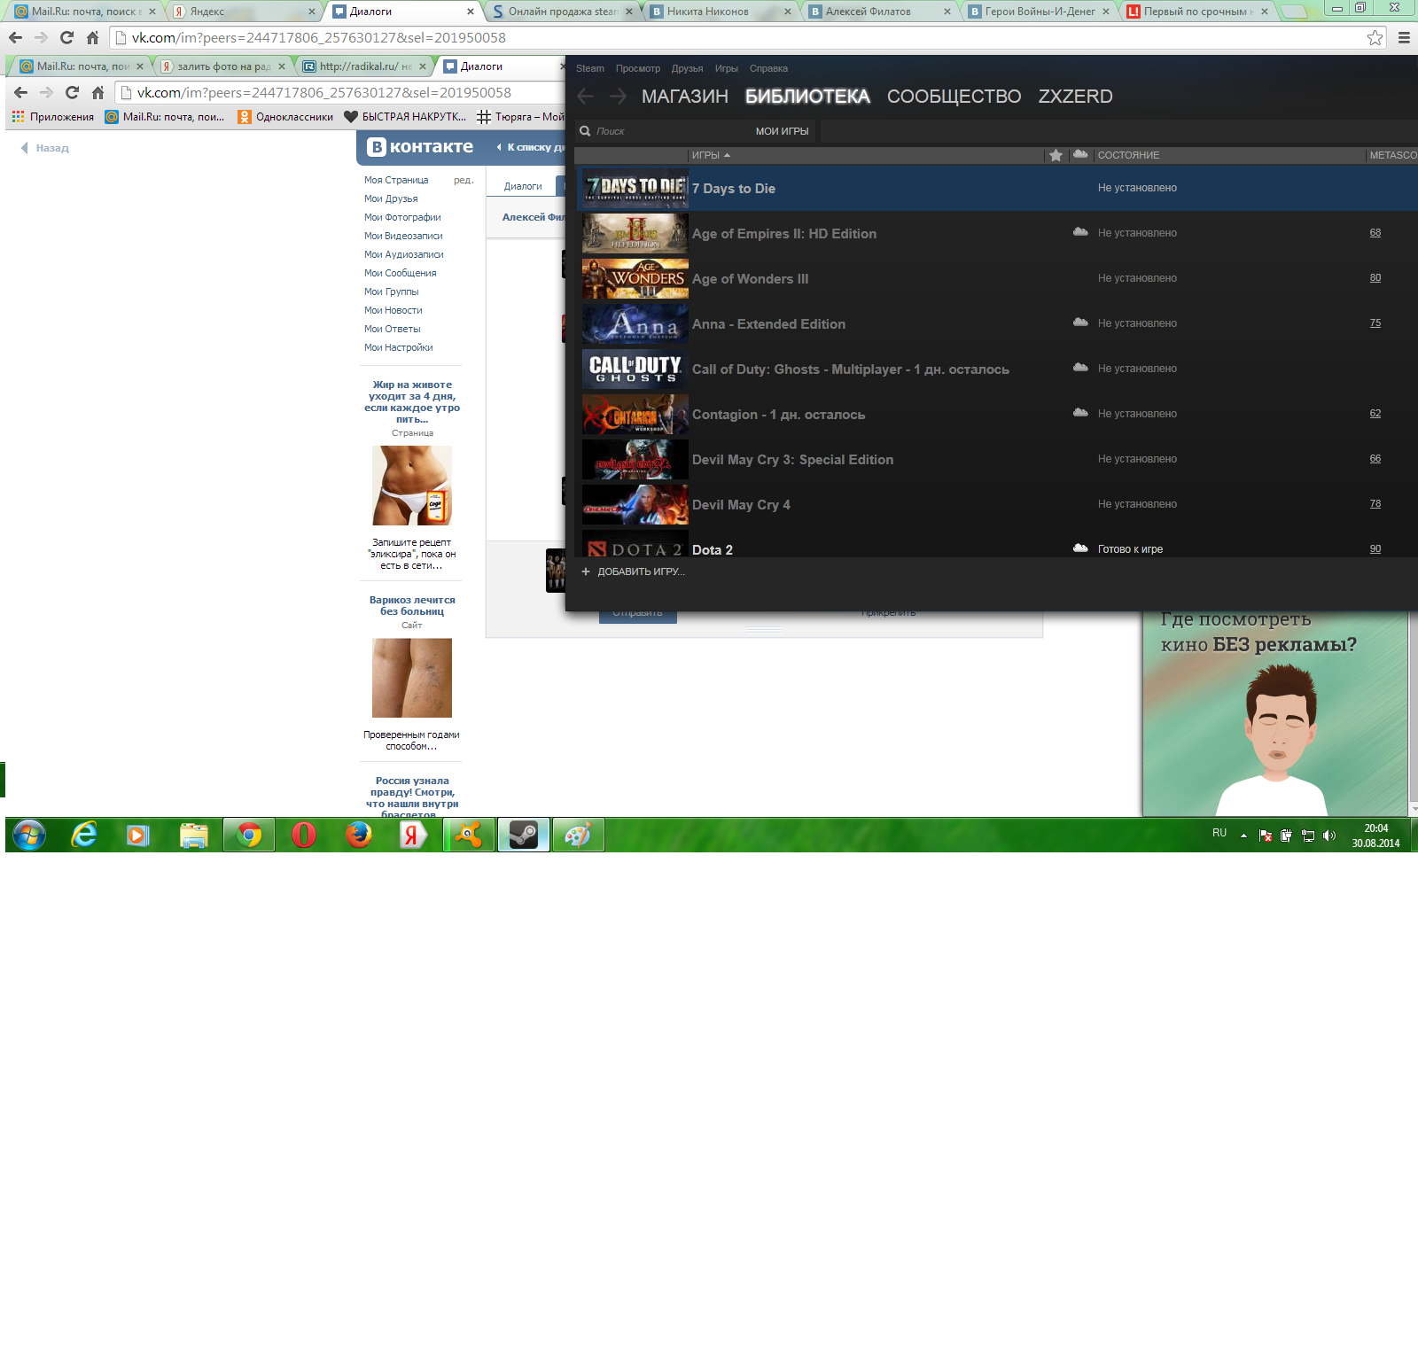Open Мои Сообщения in VK sidebar
Viewport: 1418px width, 1368px height.
(x=400, y=273)
